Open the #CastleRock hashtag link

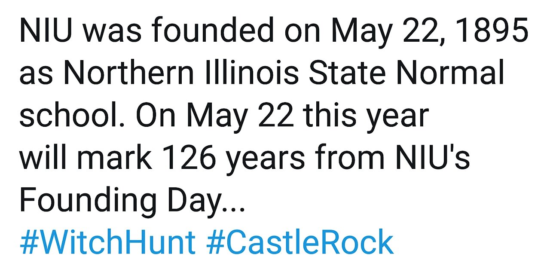300,242
